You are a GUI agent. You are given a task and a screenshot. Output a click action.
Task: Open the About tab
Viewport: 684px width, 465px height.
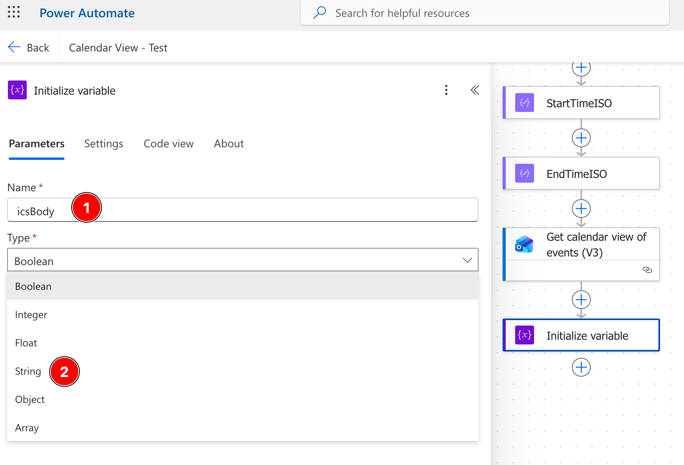229,144
